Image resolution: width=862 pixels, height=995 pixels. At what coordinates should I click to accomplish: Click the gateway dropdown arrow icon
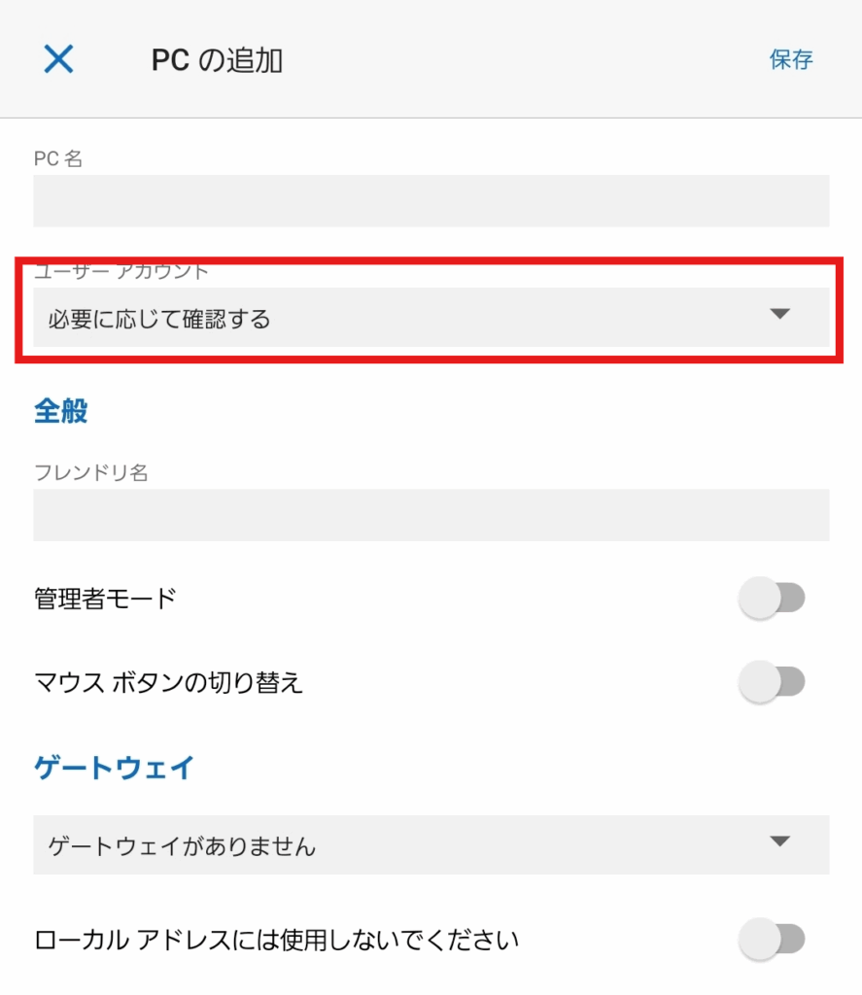pos(779,841)
